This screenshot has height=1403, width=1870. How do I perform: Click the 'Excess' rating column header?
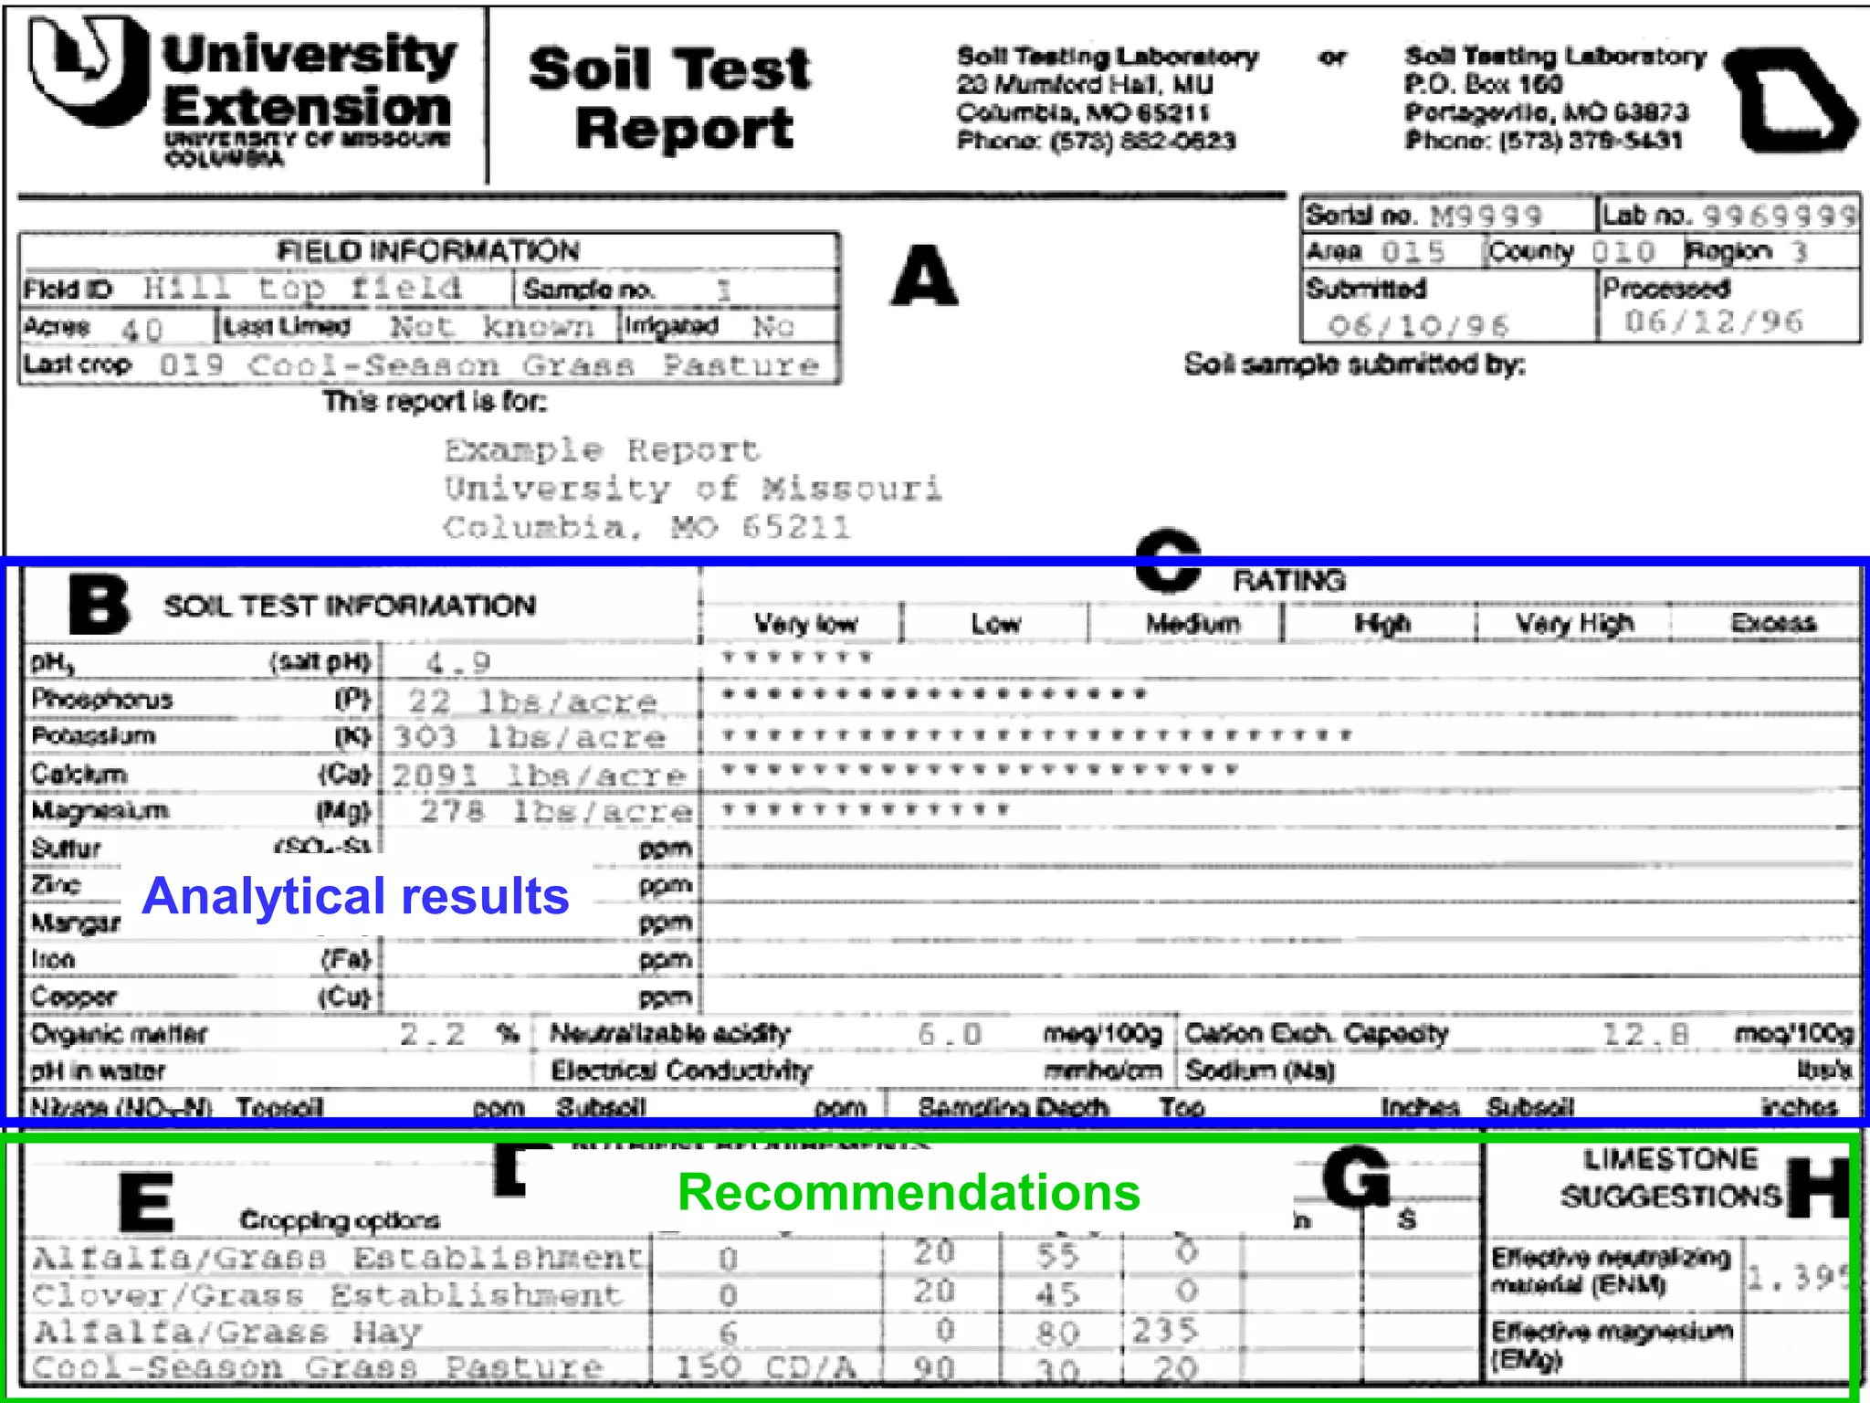[1773, 624]
